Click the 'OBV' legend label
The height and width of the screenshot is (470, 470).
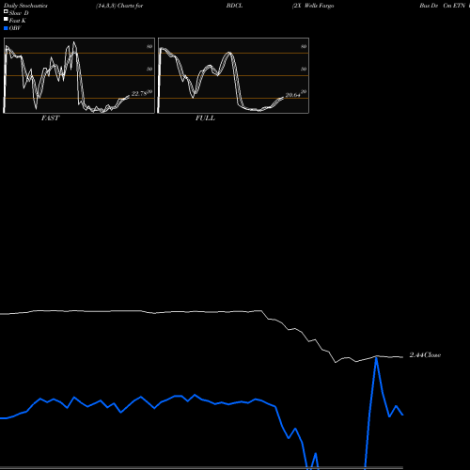[15, 28]
